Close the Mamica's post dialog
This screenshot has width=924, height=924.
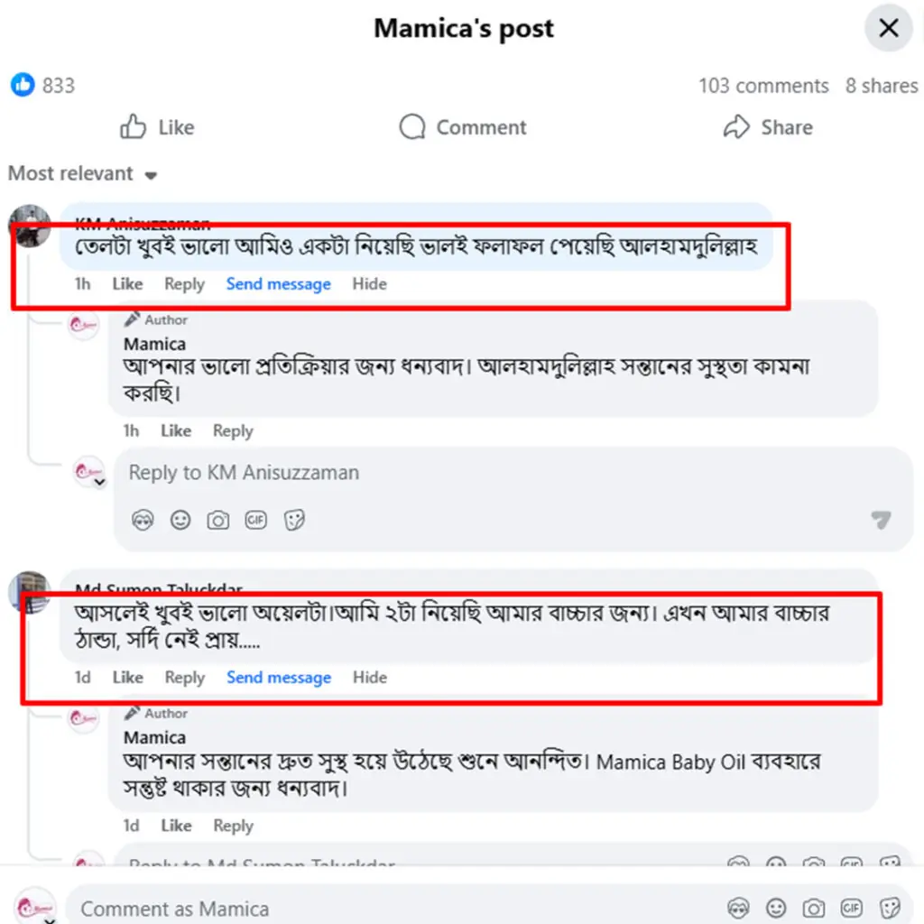coord(889,29)
